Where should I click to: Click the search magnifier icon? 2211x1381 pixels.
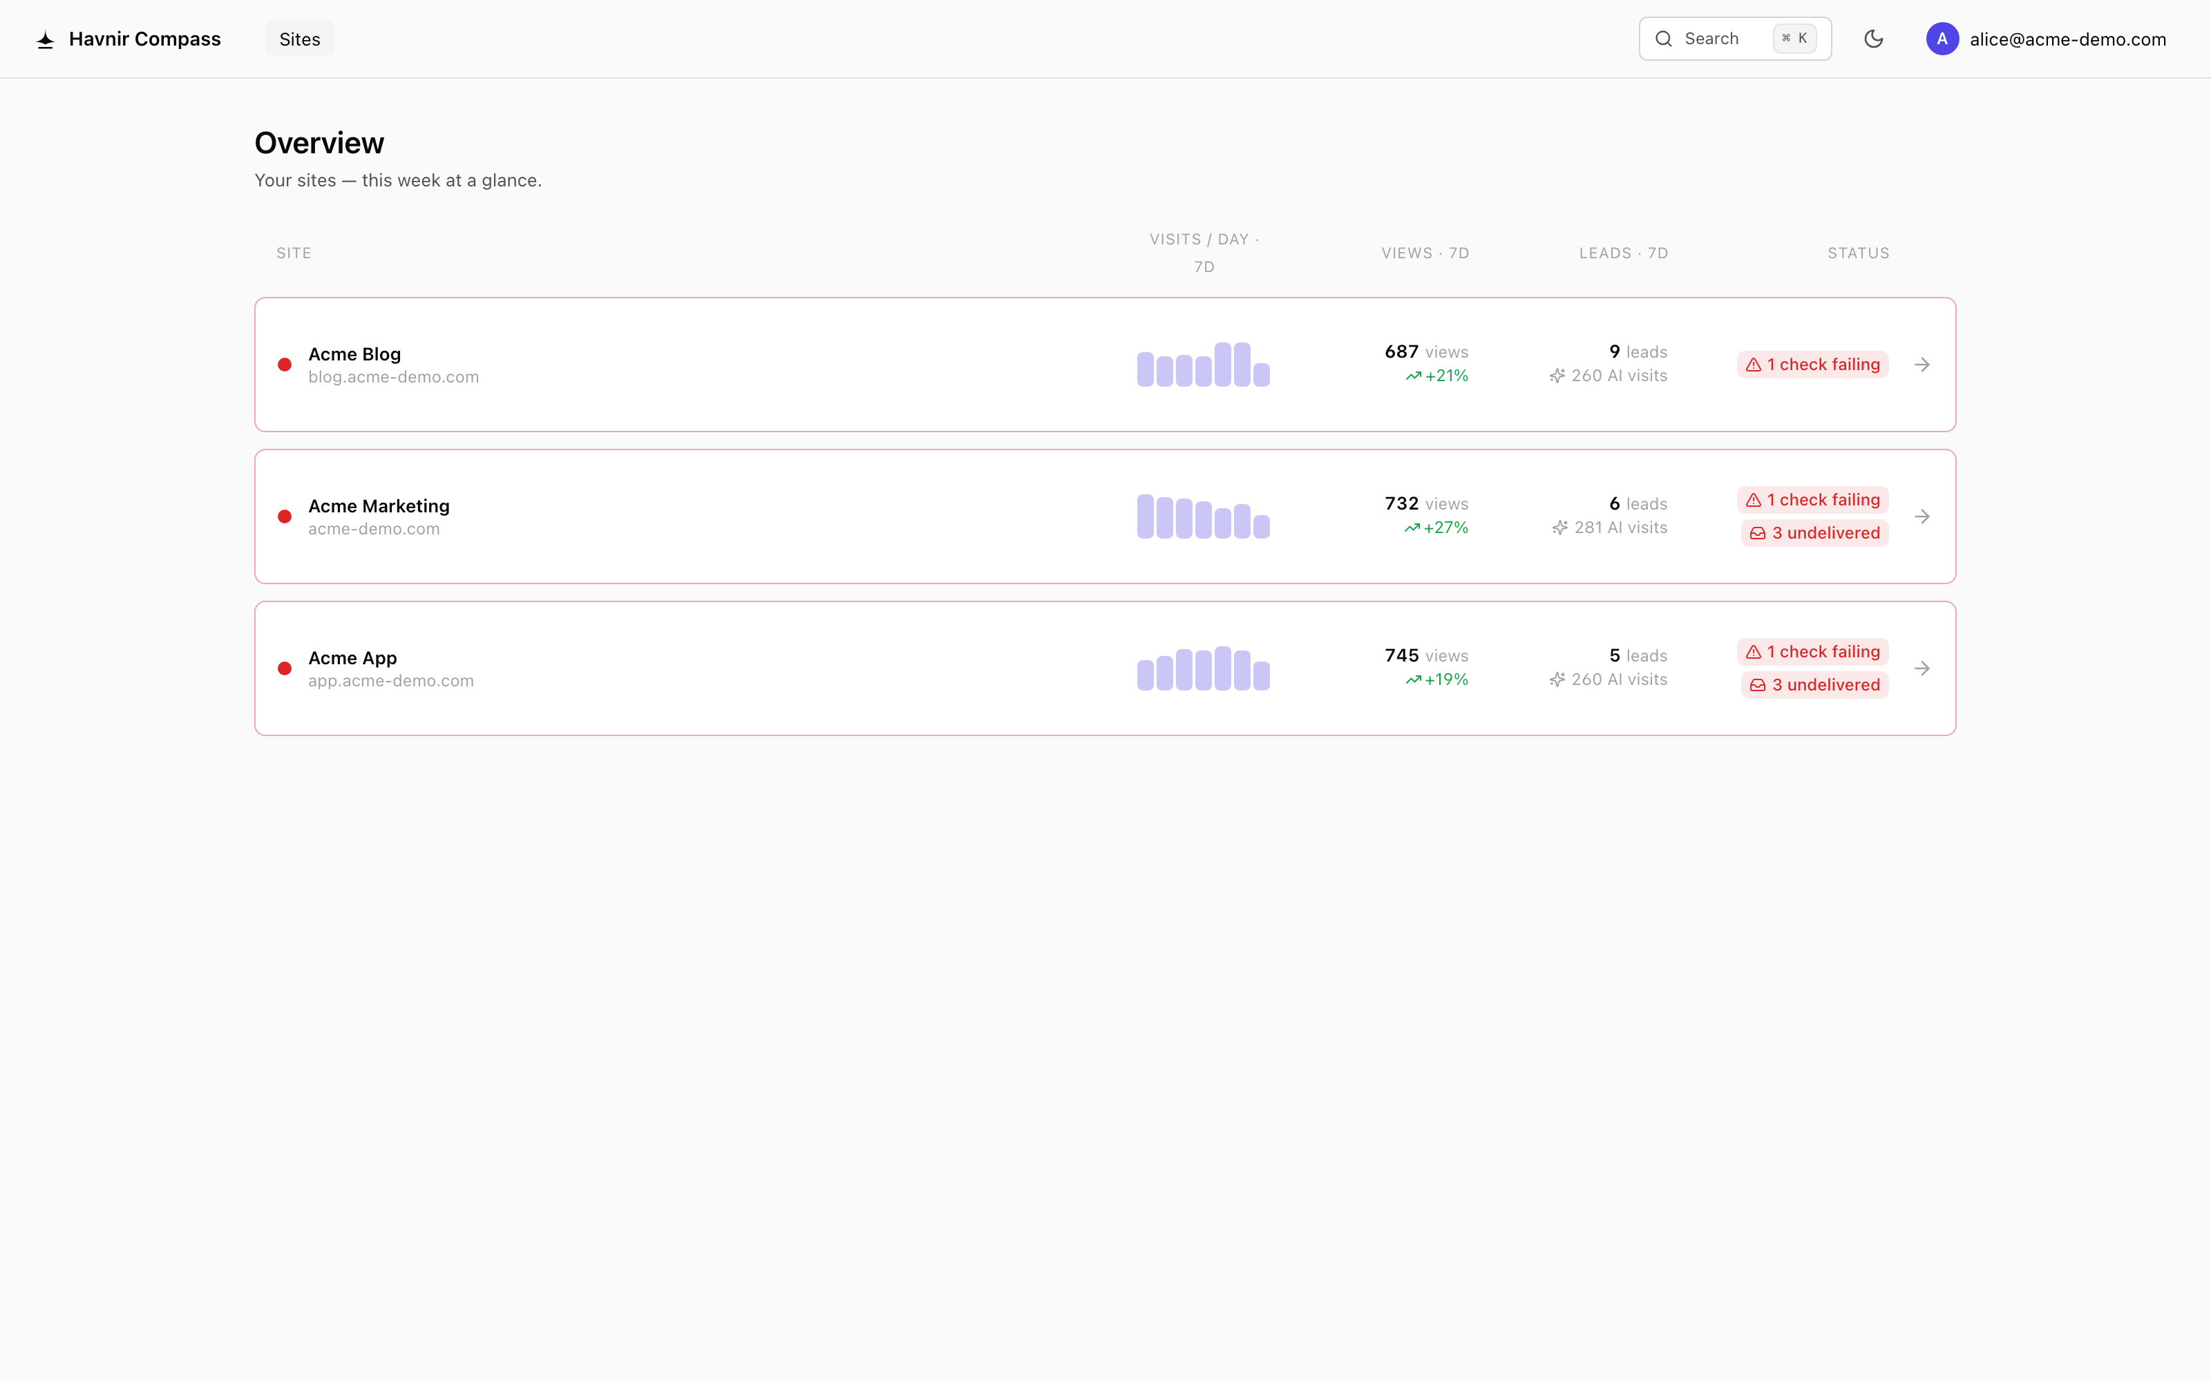point(1664,39)
